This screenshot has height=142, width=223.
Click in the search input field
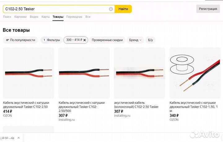[x=56, y=9]
